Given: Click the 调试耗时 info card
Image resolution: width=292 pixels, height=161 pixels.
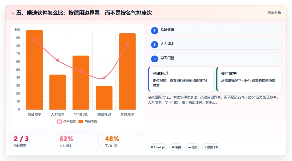Looking at the screenshot, I should point(181,79).
